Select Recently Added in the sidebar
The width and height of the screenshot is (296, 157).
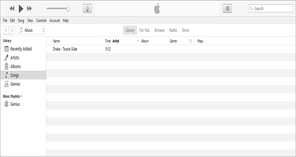click(23, 49)
